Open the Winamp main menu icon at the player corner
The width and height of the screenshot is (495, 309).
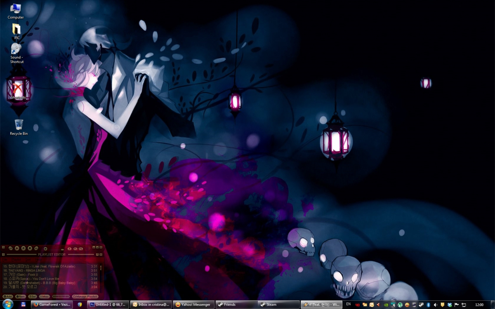click(x=3, y=247)
